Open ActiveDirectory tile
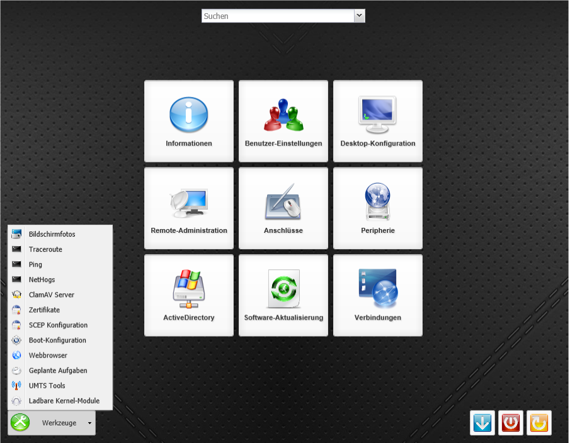This screenshot has width=570, height=443. click(189, 296)
